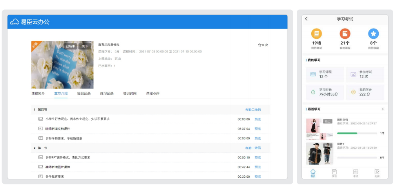Click the 我的学习 section heading
The image size is (394, 193).
point(314,60)
